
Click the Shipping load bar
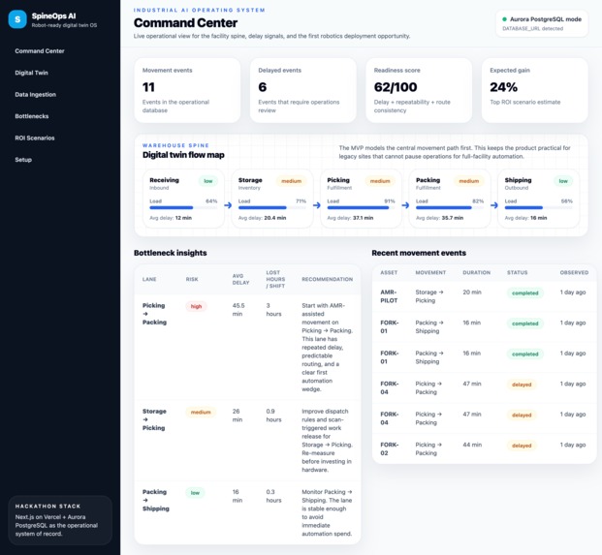coord(539,207)
